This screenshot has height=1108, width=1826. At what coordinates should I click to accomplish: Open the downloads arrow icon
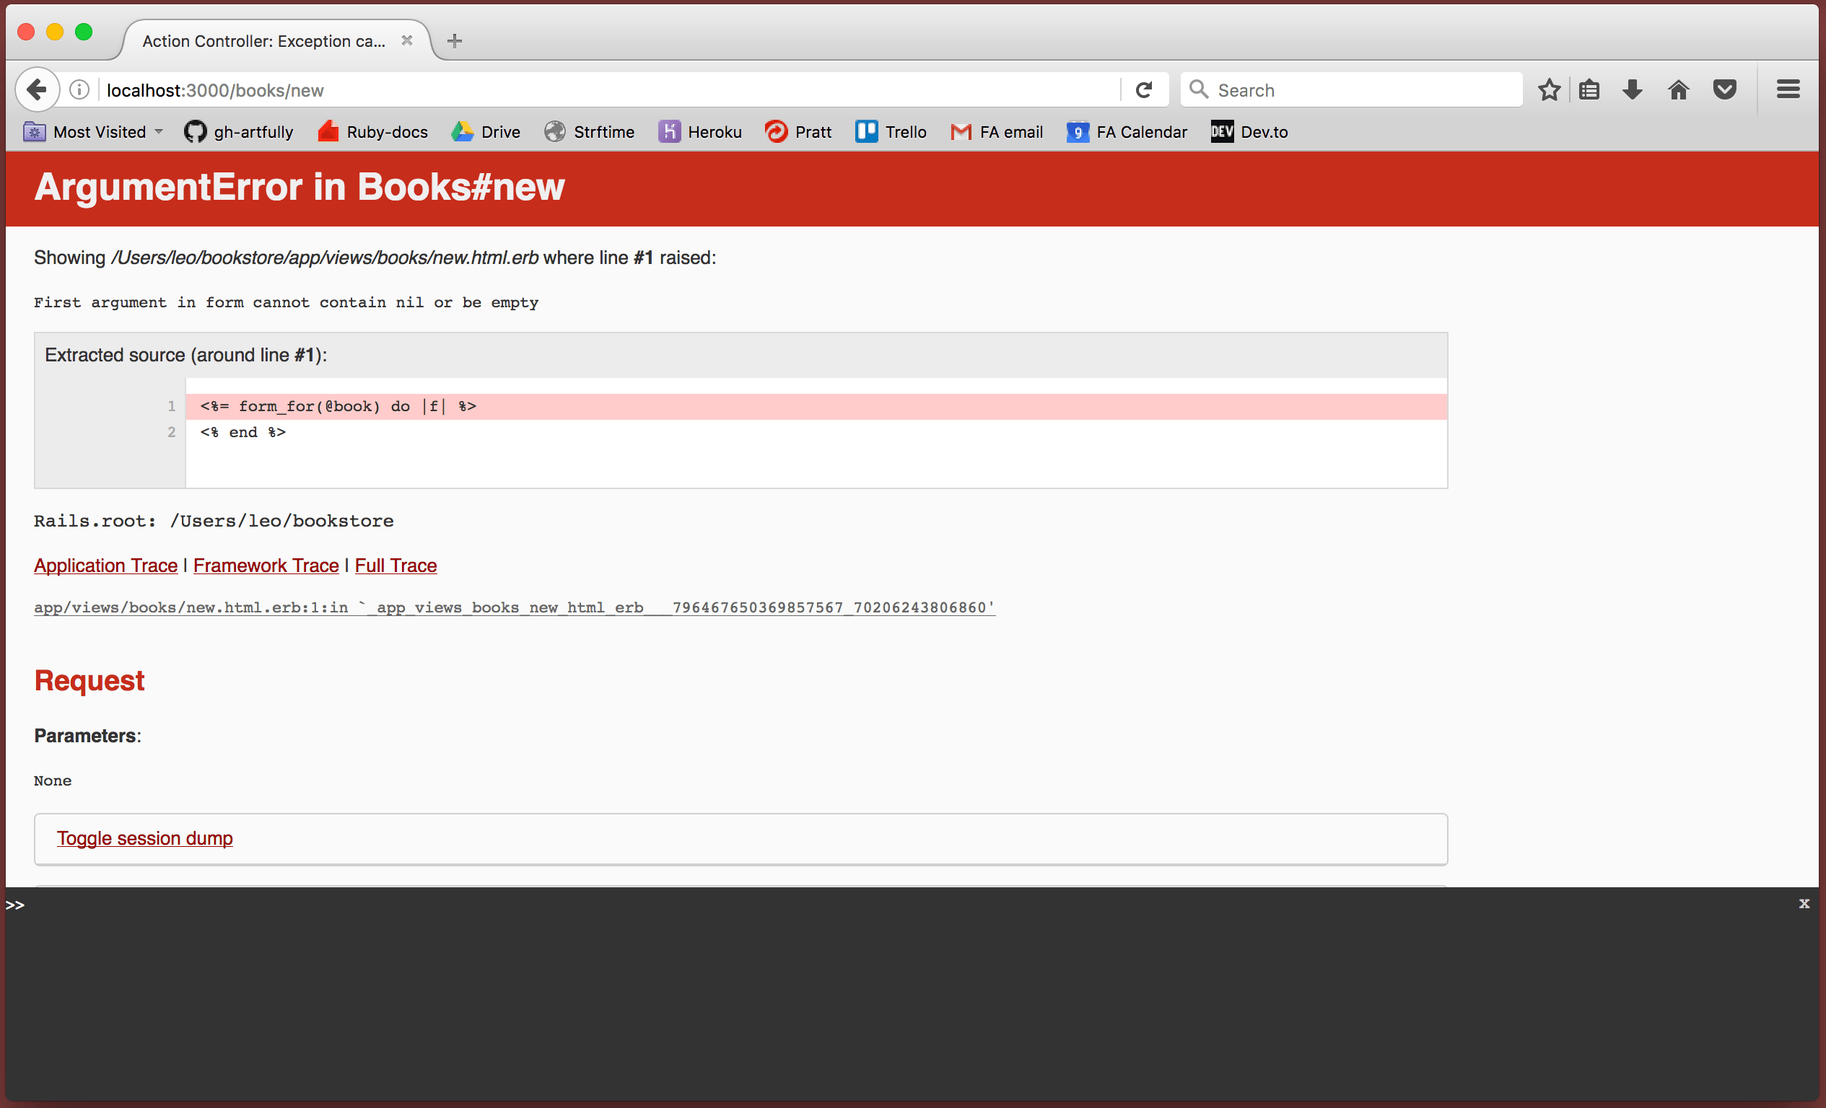[1633, 89]
